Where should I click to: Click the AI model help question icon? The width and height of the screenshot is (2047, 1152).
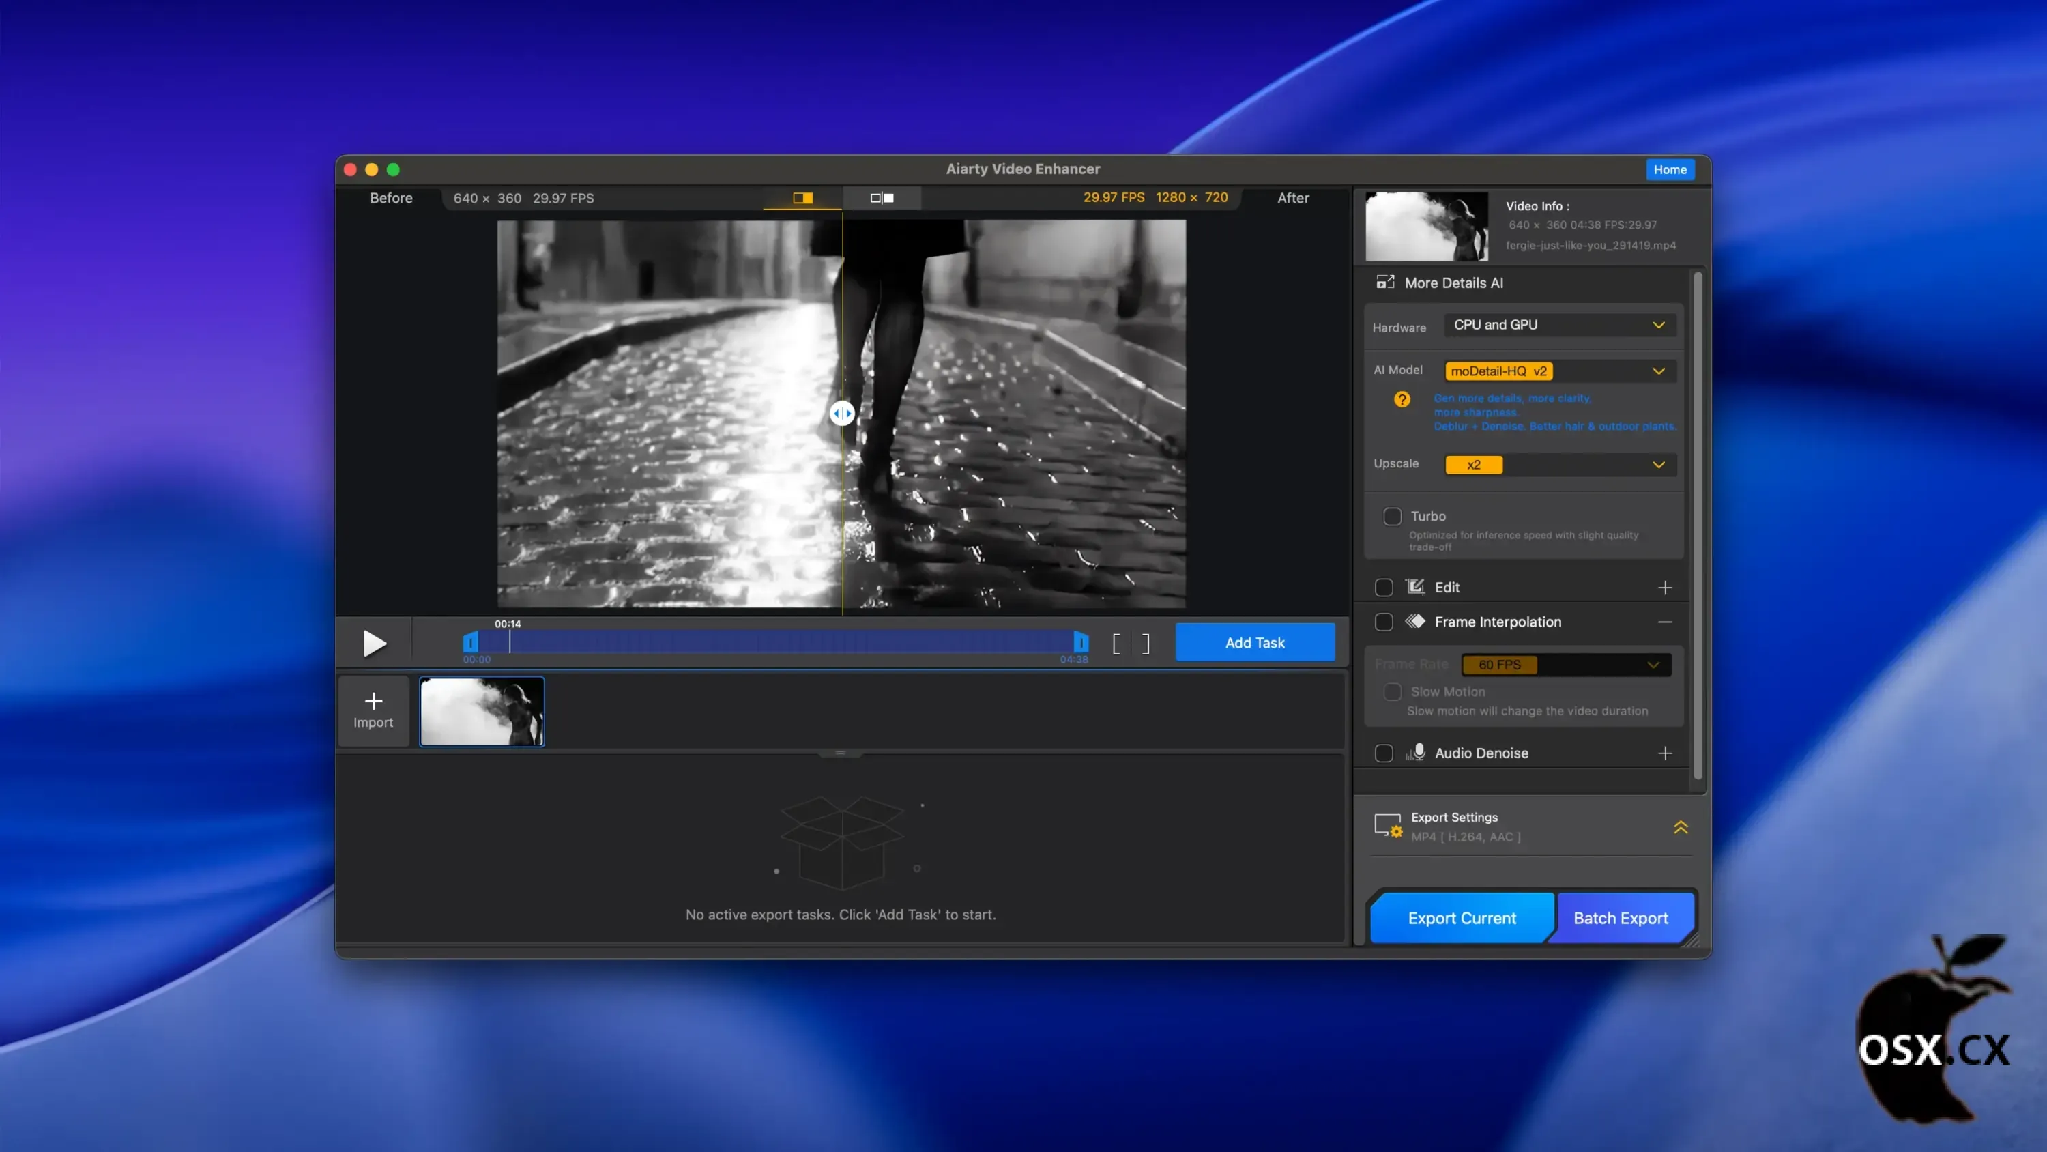tap(1402, 399)
